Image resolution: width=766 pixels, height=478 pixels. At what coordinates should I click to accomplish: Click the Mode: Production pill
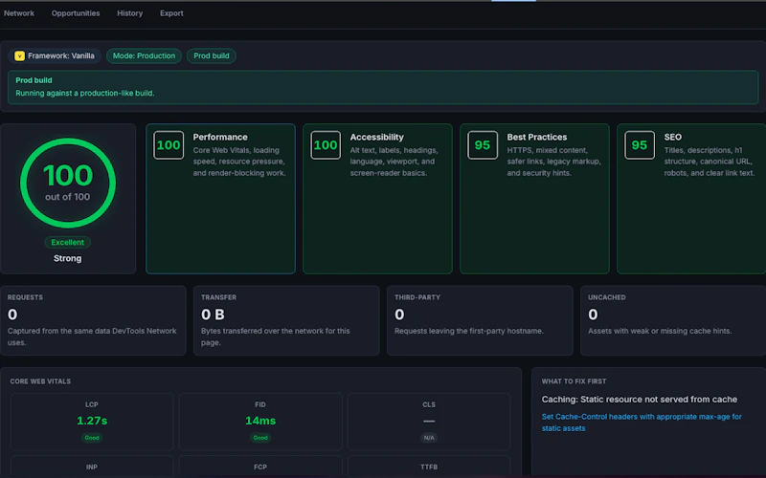click(145, 56)
